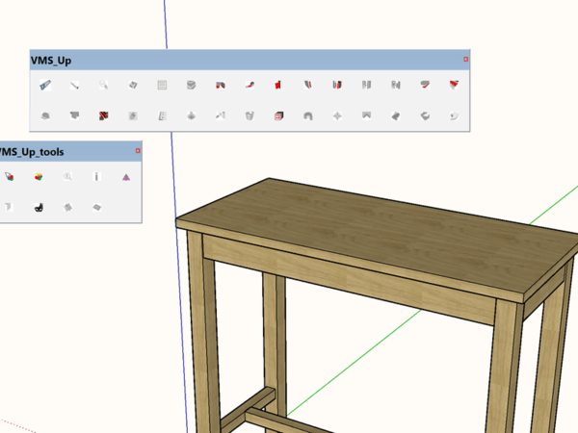The height and width of the screenshot is (433, 578).
Task: Click the pencil-shaped first icon in VMS_Up toolbar
Action: tap(44, 86)
